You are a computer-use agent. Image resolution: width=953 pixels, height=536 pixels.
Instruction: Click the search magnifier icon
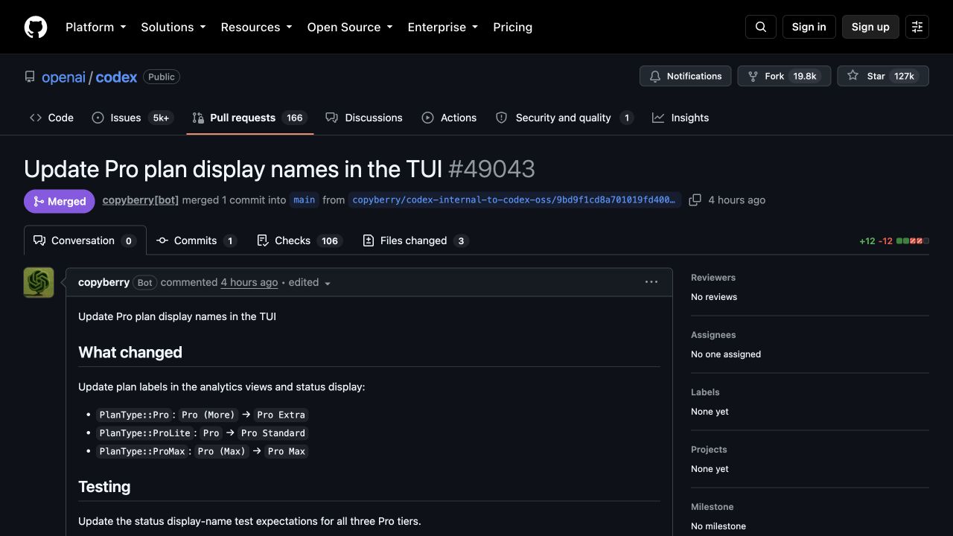click(761, 27)
